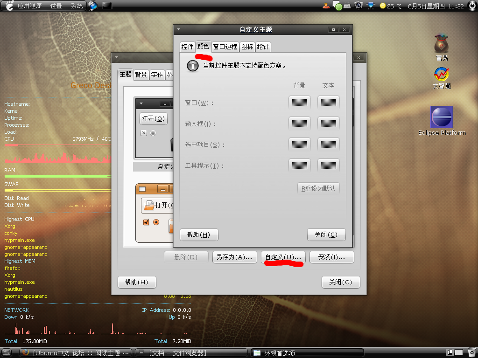Open the trash icon in bottom panel
Viewport: 478px width, 358px height.
point(472,352)
